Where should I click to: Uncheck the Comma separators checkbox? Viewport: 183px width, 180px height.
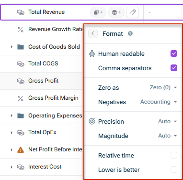tap(174, 68)
